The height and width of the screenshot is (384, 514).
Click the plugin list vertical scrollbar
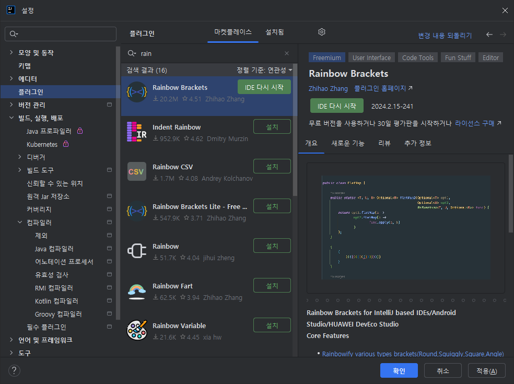pos(295,131)
